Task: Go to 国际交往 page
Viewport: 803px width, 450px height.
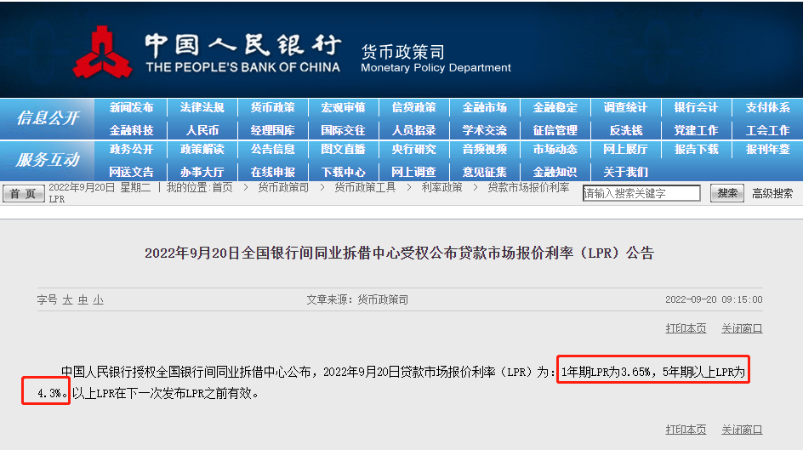Action: (x=343, y=130)
